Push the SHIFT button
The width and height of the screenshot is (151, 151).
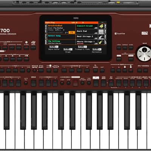[102, 71]
